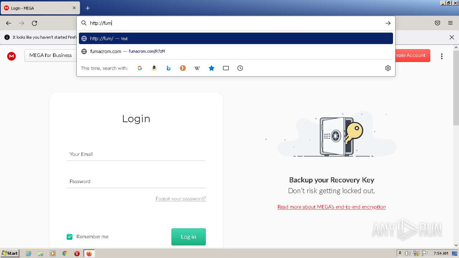Focus the Your Email field
This screenshot has width=459, height=258.
pyautogui.click(x=136, y=154)
